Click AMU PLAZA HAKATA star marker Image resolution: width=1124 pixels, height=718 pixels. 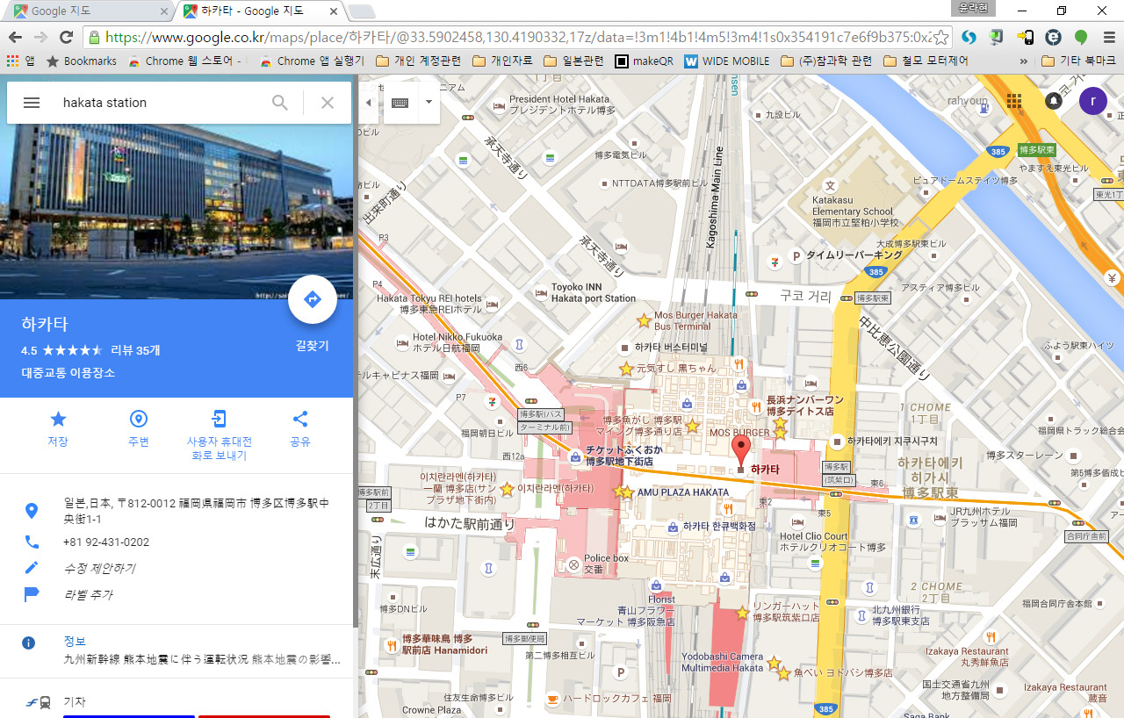tap(625, 493)
